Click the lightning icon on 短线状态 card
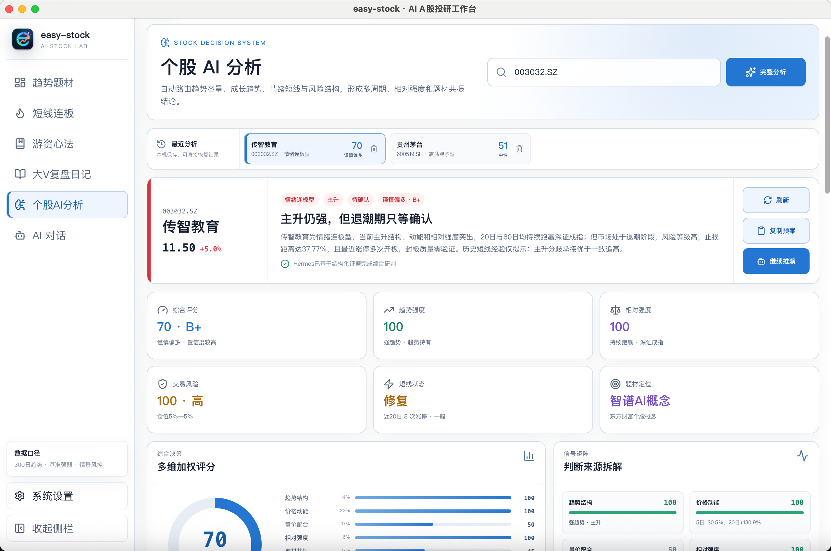The height and width of the screenshot is (551, 831). click(x=389, y=384)
